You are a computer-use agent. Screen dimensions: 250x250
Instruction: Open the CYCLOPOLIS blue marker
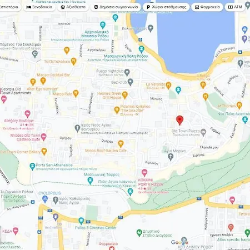45,199
